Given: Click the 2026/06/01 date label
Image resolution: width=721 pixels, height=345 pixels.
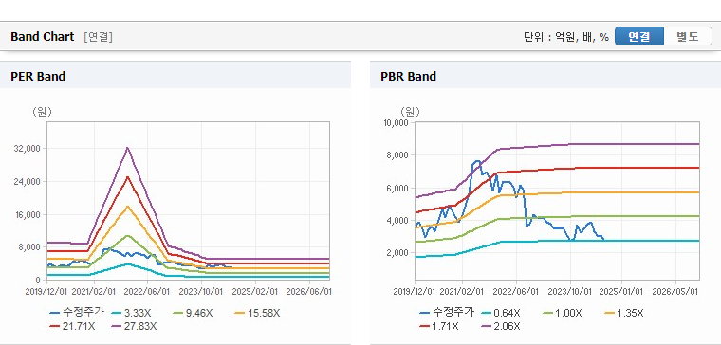Looking at the screenshot, I should tap(309, 292).
